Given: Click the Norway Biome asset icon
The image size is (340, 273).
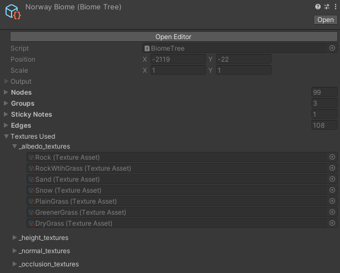Looking at the screenshot, I should 13,12.
